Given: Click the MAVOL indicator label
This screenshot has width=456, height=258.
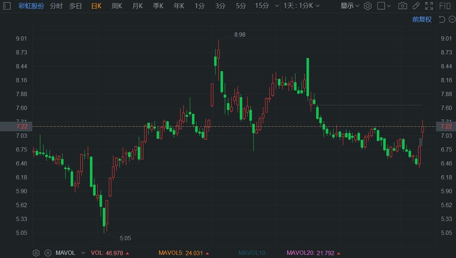Looking at the screenshot, I should click(65, 253).
